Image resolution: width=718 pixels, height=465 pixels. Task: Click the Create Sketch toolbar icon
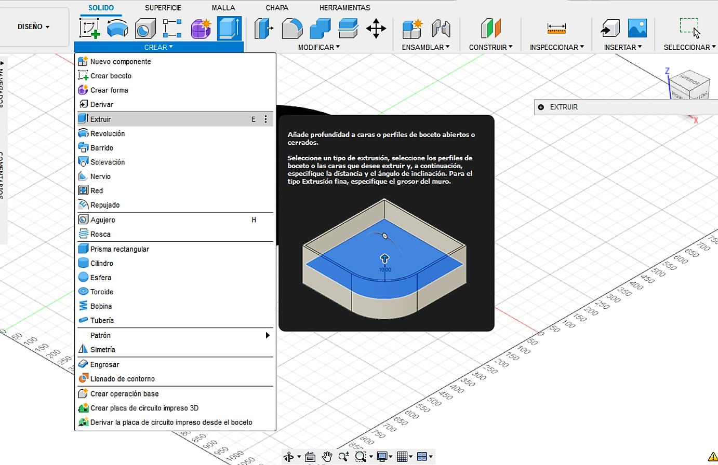coord(89,28)
